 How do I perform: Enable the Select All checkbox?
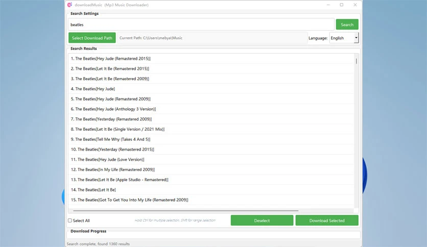tap(70, 220)
